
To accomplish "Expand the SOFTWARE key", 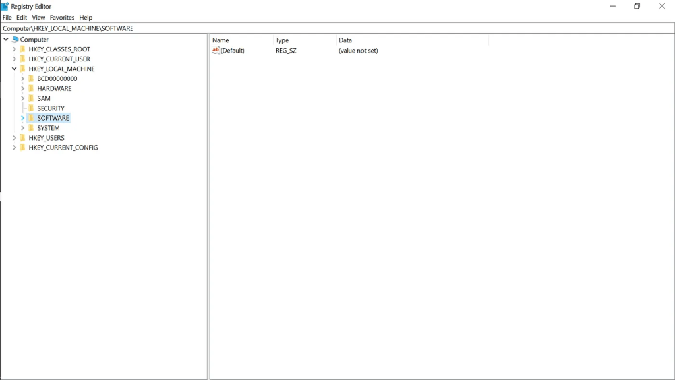I will tap(22, 118).
